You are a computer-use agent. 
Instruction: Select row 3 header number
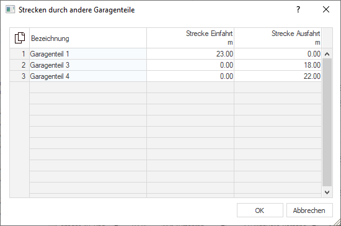[20, 76]
